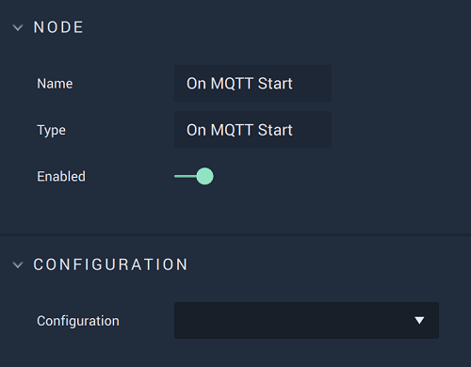The width and height of the screenshot is (471, 367).
Task: Click the Type label
Action: (52, 130)
